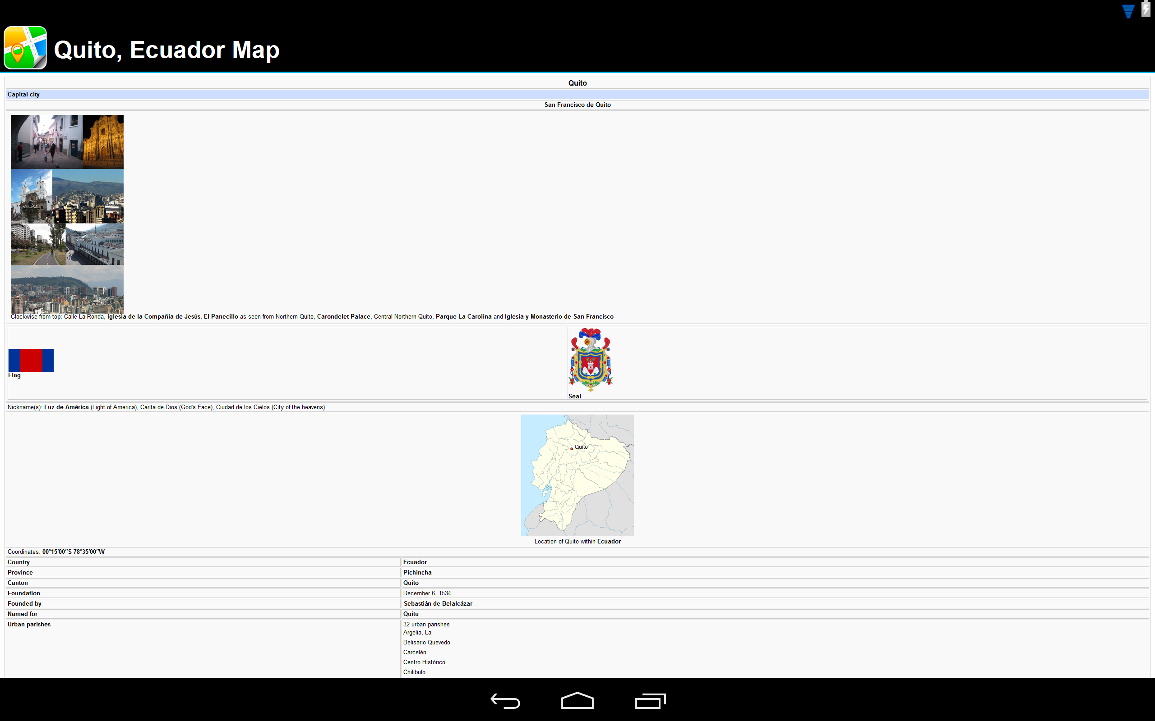
Task: Tap the charging battery status icon
Action: coord(1145,9)
